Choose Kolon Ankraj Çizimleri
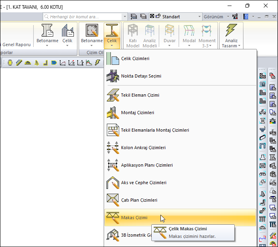The width and height of the screenshot is (278, 247). pyautogui.click(x=180, y=148)
